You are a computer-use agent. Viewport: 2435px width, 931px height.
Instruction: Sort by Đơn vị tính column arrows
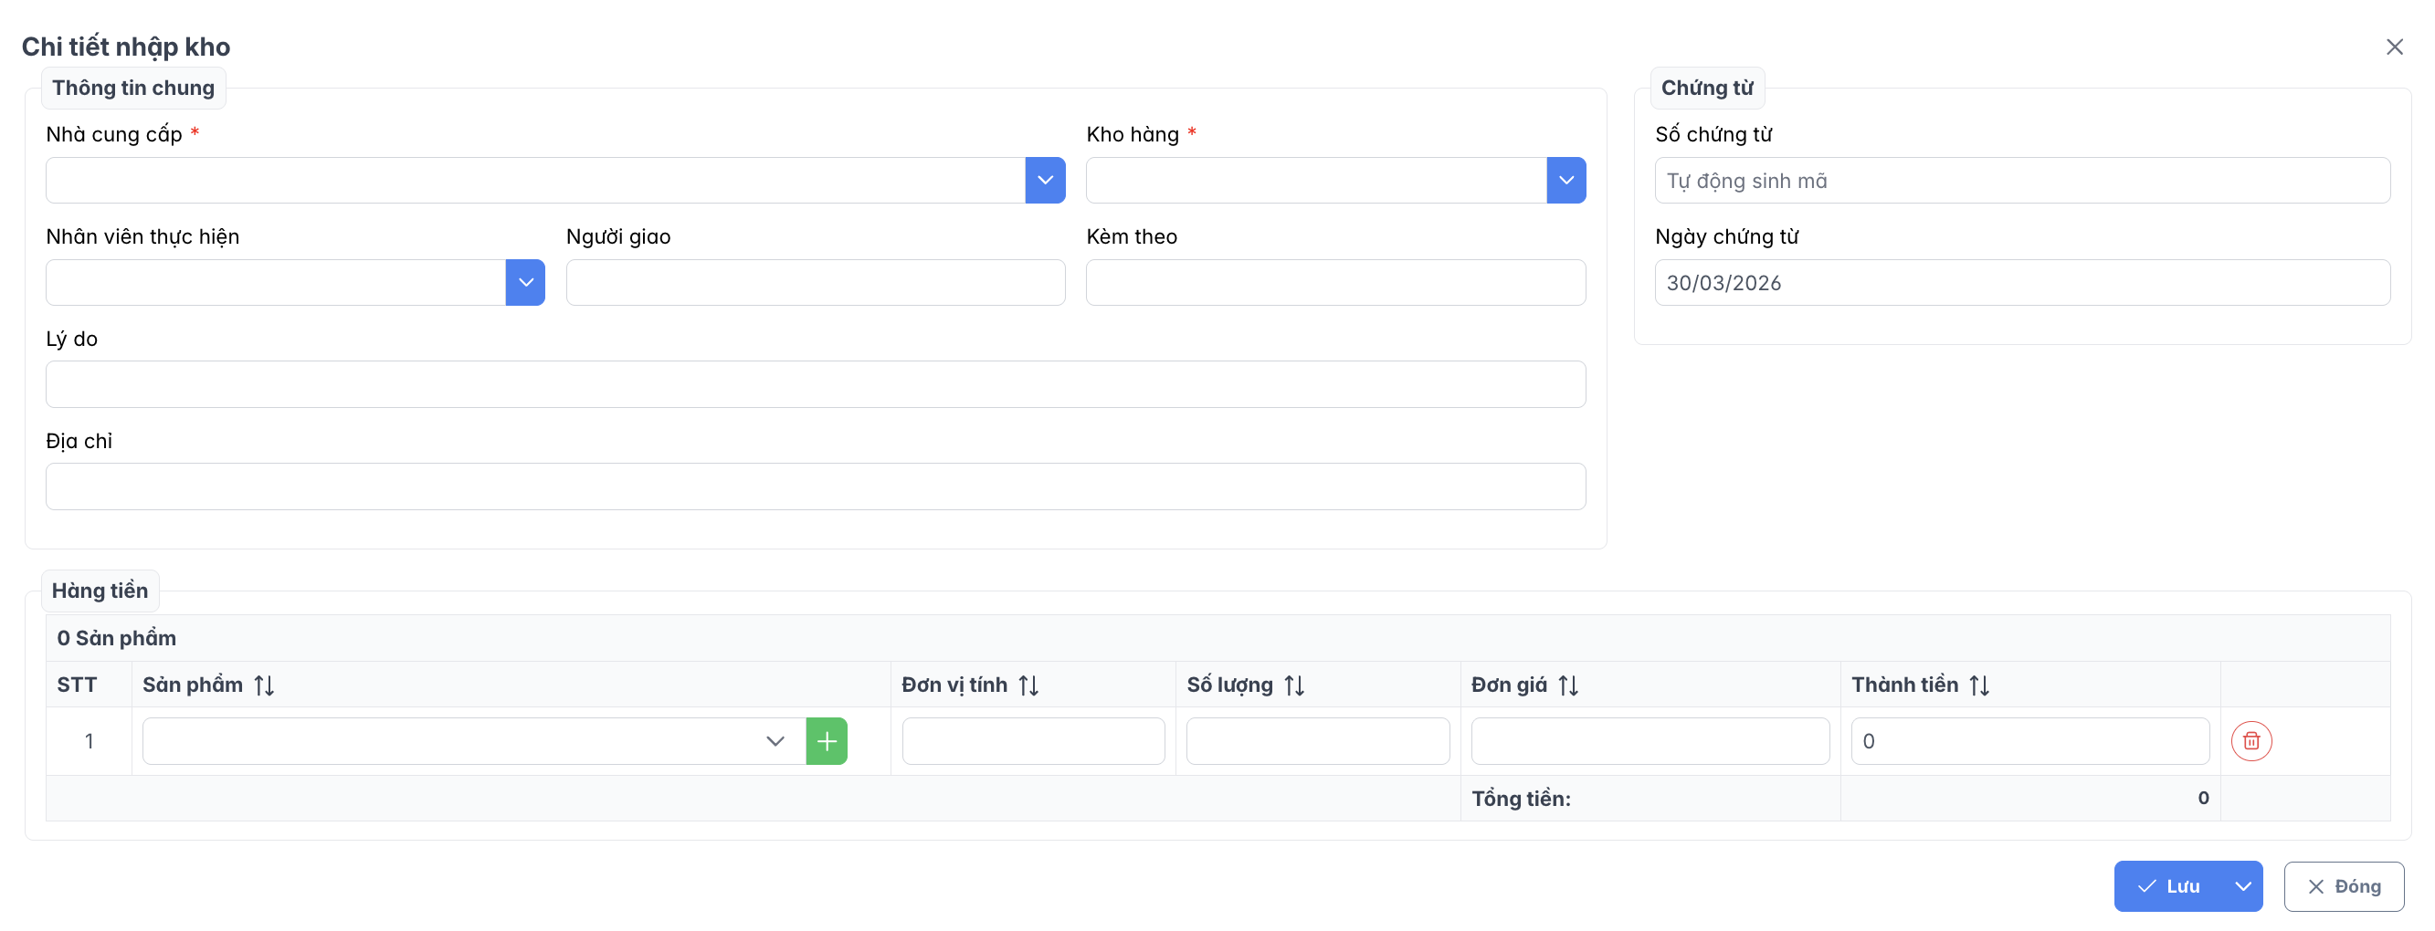pyautogui.click(x=1028, y=685)
